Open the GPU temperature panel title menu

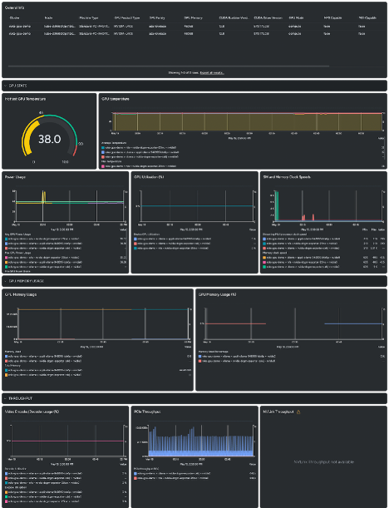pyautogui.click(x=116, y=99)
